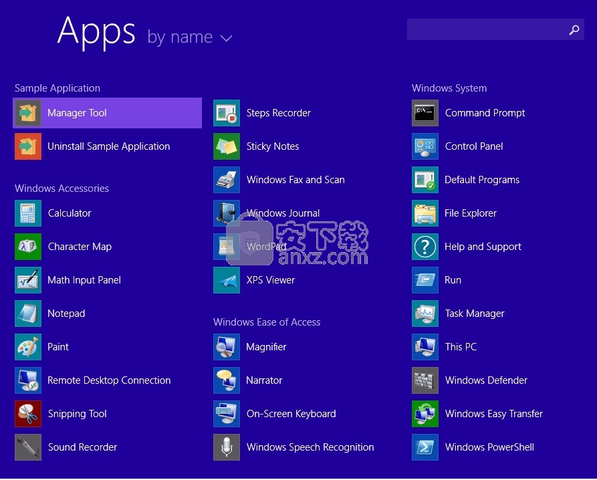Click the 'Snipping Tool' label
The image size is (597, 480).
point(78,414)
